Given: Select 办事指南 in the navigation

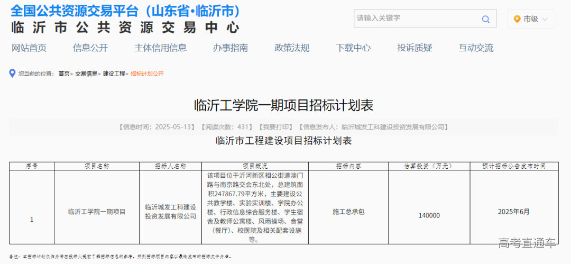Looking at the screenshot, I should [231, 48].
